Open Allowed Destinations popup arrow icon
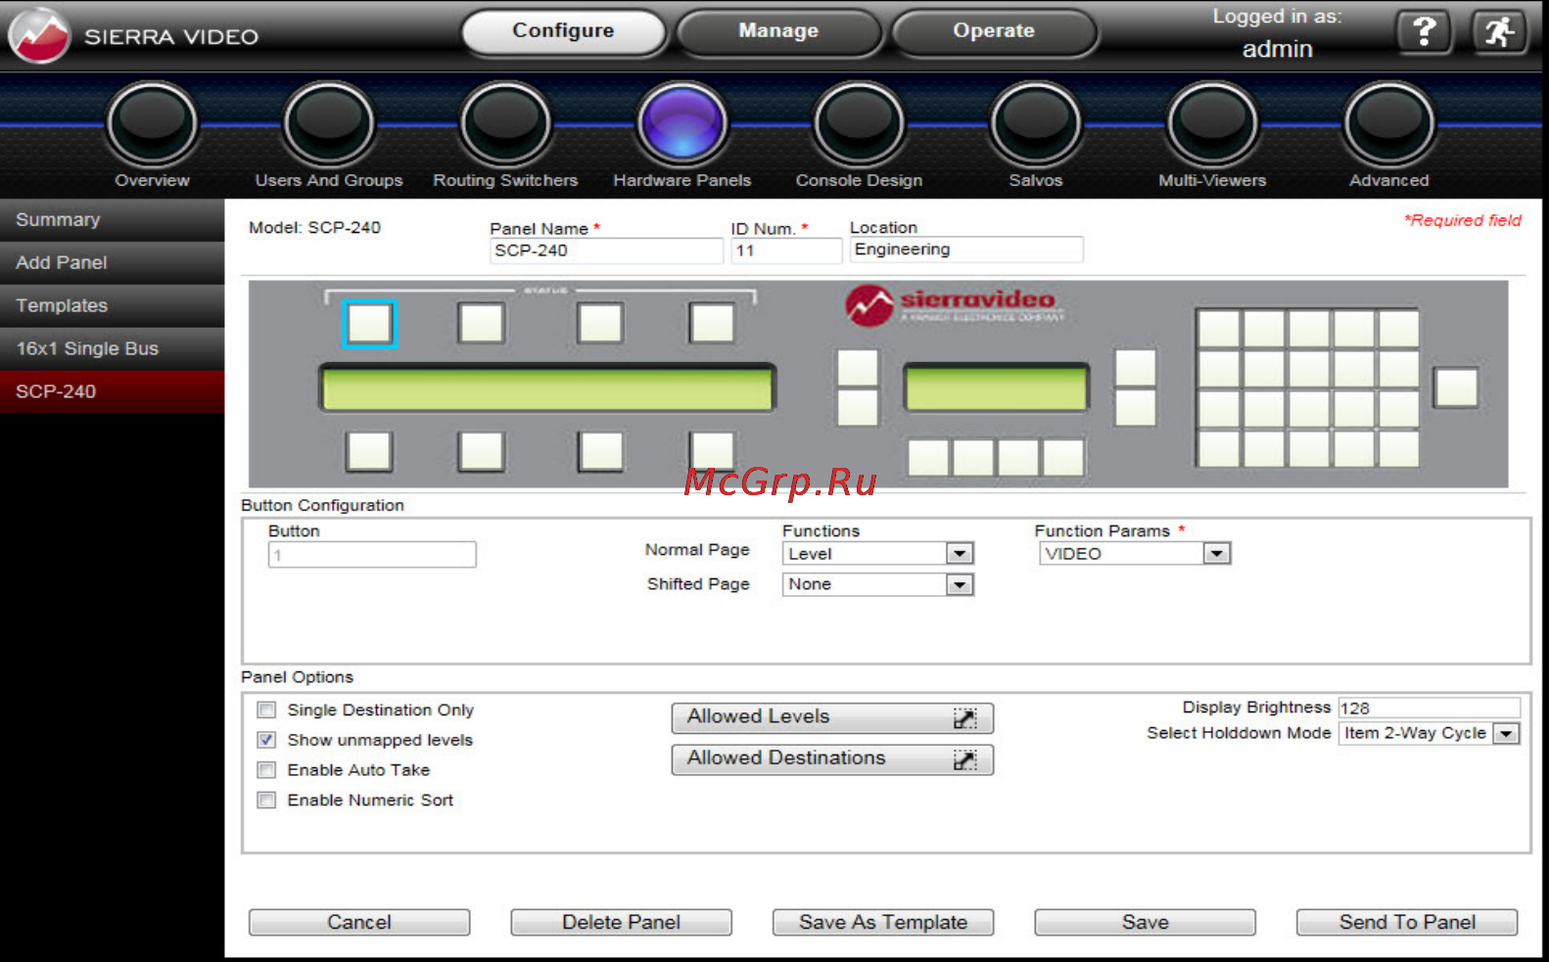This screenshot has height=962, width=1549. click(964, 760)
